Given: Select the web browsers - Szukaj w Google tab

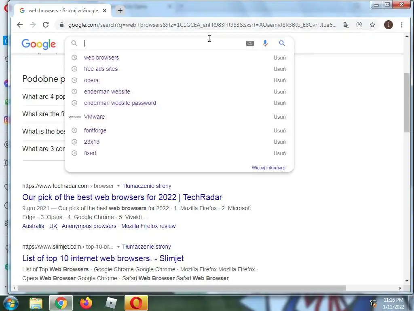Looking at the screenshot, I should (x=63, y=11).
